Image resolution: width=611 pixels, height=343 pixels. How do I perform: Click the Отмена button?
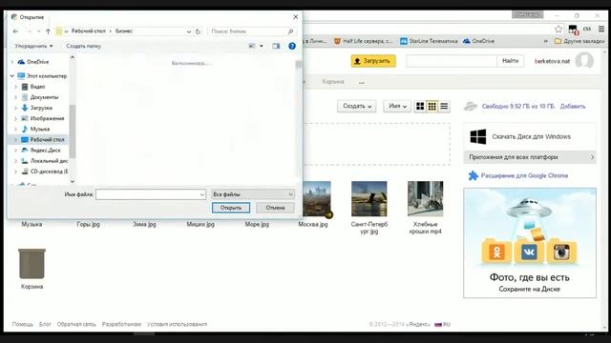point(275,208)
